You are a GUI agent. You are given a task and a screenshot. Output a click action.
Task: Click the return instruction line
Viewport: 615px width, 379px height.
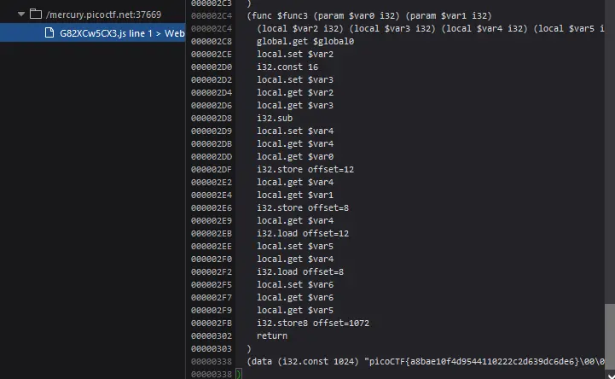coord(272,336)
